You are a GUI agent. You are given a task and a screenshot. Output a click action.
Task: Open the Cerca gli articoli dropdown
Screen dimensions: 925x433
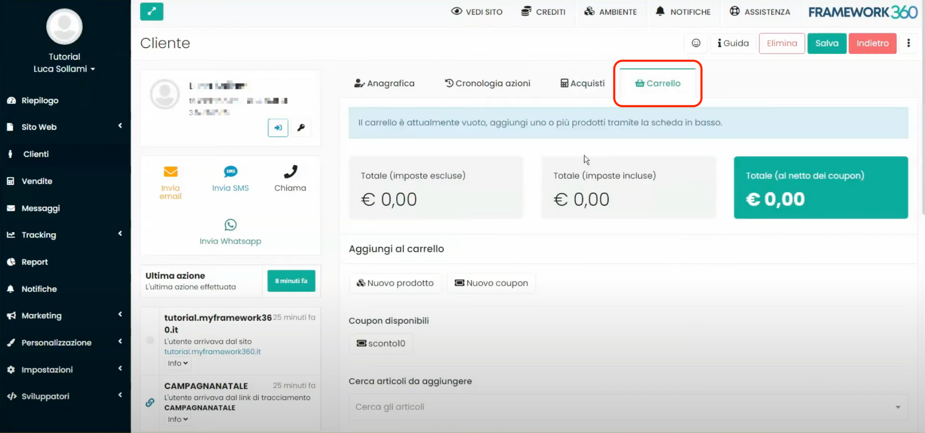[x=628, y=407]
